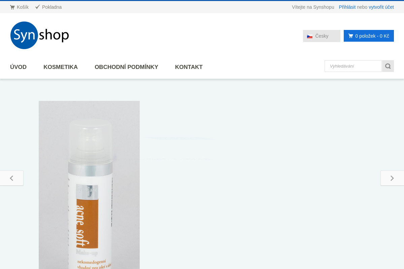Viewport: 404px width, 269px height.
Task: Click the blue cart button icon
Action: 351,36
